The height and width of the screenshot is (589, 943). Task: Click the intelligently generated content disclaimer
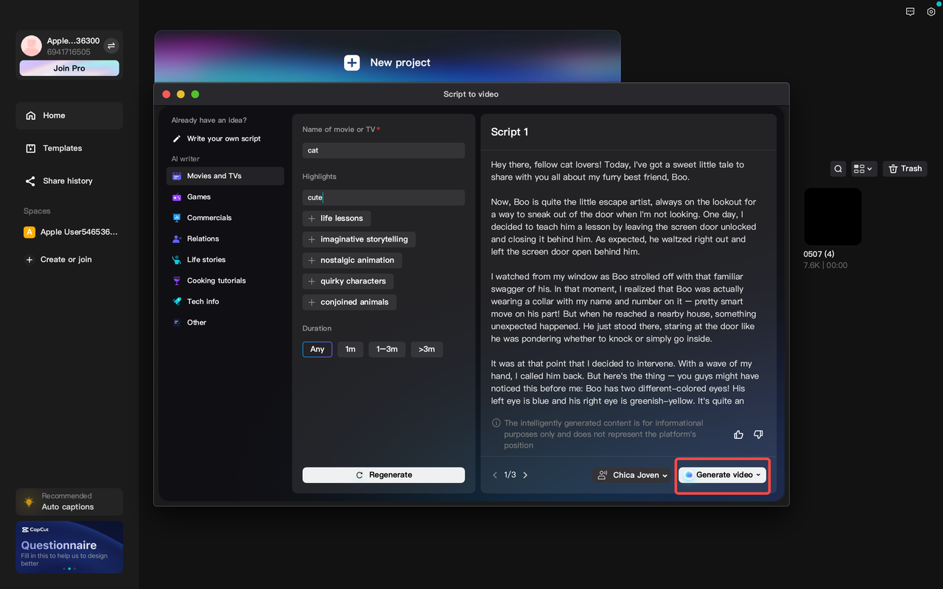click(603, 434)
